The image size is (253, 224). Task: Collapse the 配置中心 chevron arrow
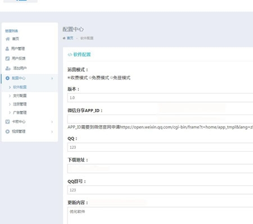(52, 79)
